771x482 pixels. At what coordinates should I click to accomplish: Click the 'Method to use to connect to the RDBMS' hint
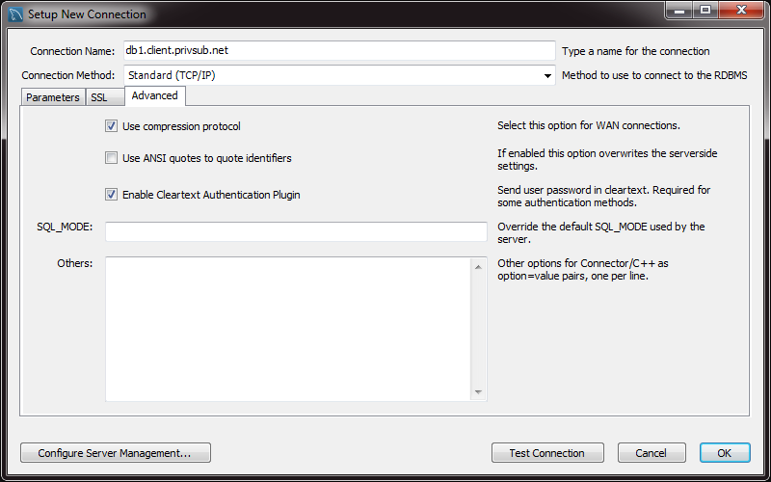[654, 75]
